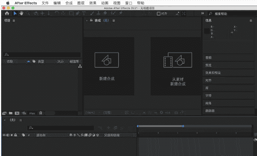Expand the toolbar workspace overflow chevrons
Viewport: 257px width, 156px height.
click(x=202, y=13)
